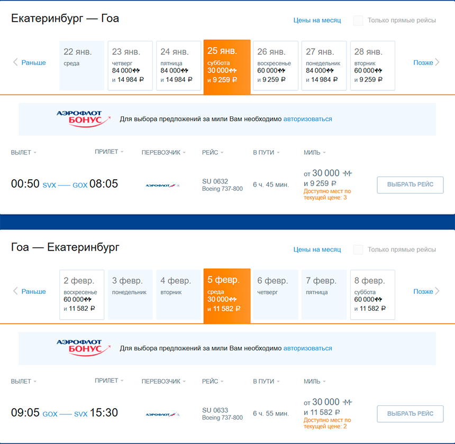The image size is (455, 444).
Task: Select the 2 февр. воскресенье date tab
Action: pos(81,294)
